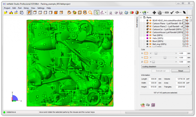Click the open project folder icon
Screen dimensions: 196x117
click(x=5, y=12)
